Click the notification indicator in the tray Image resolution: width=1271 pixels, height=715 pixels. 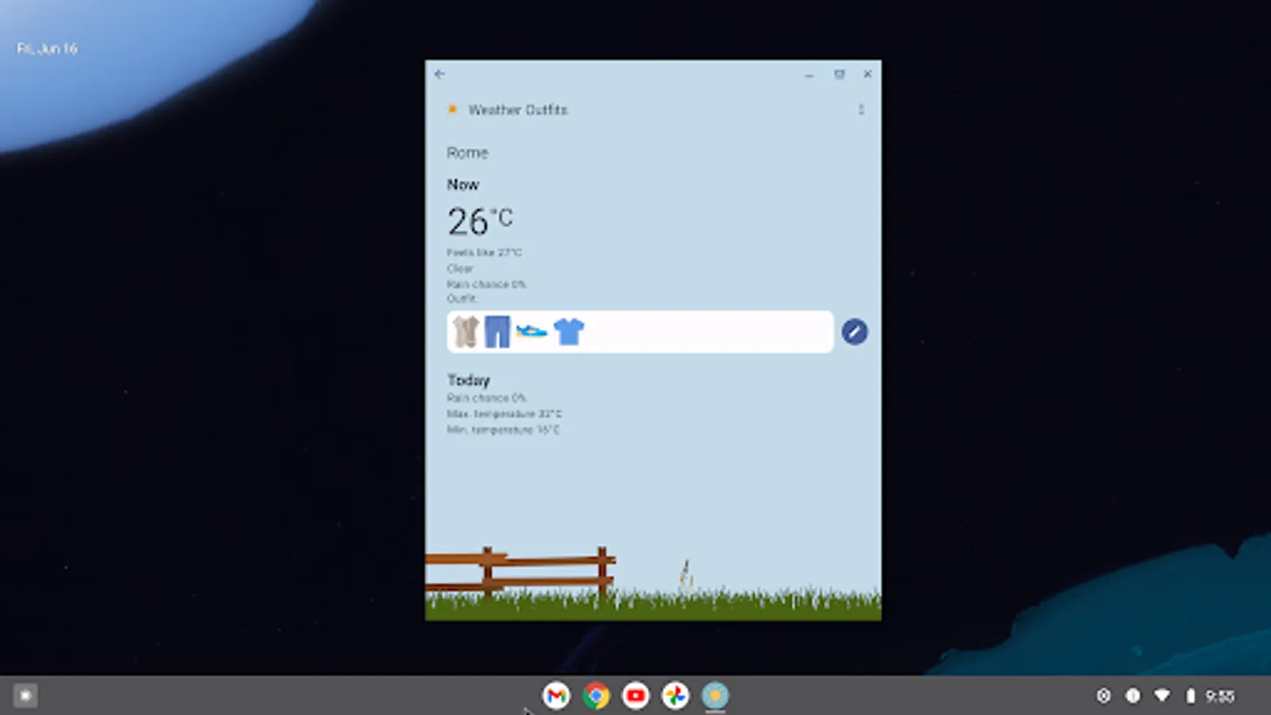1133,696
